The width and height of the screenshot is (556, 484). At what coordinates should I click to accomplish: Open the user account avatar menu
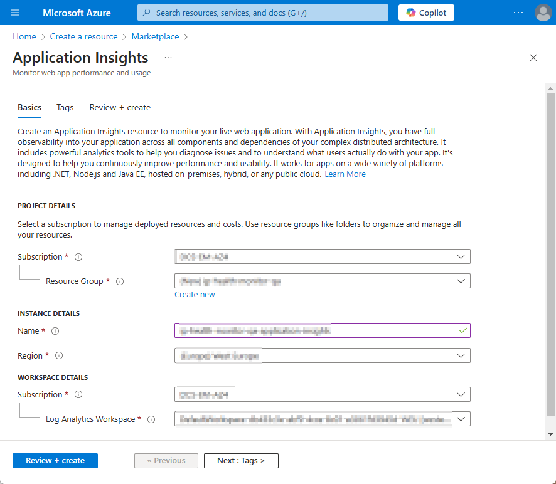[x=543, y=13]
